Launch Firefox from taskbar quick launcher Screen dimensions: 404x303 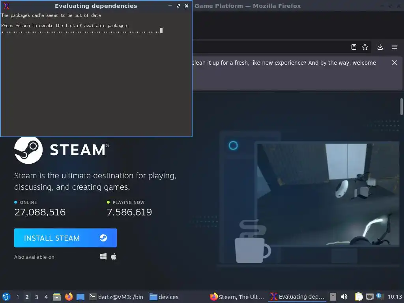tap(69, 297)
